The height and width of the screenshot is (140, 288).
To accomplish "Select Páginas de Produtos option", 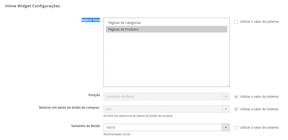I will click(x=166, y=29).
